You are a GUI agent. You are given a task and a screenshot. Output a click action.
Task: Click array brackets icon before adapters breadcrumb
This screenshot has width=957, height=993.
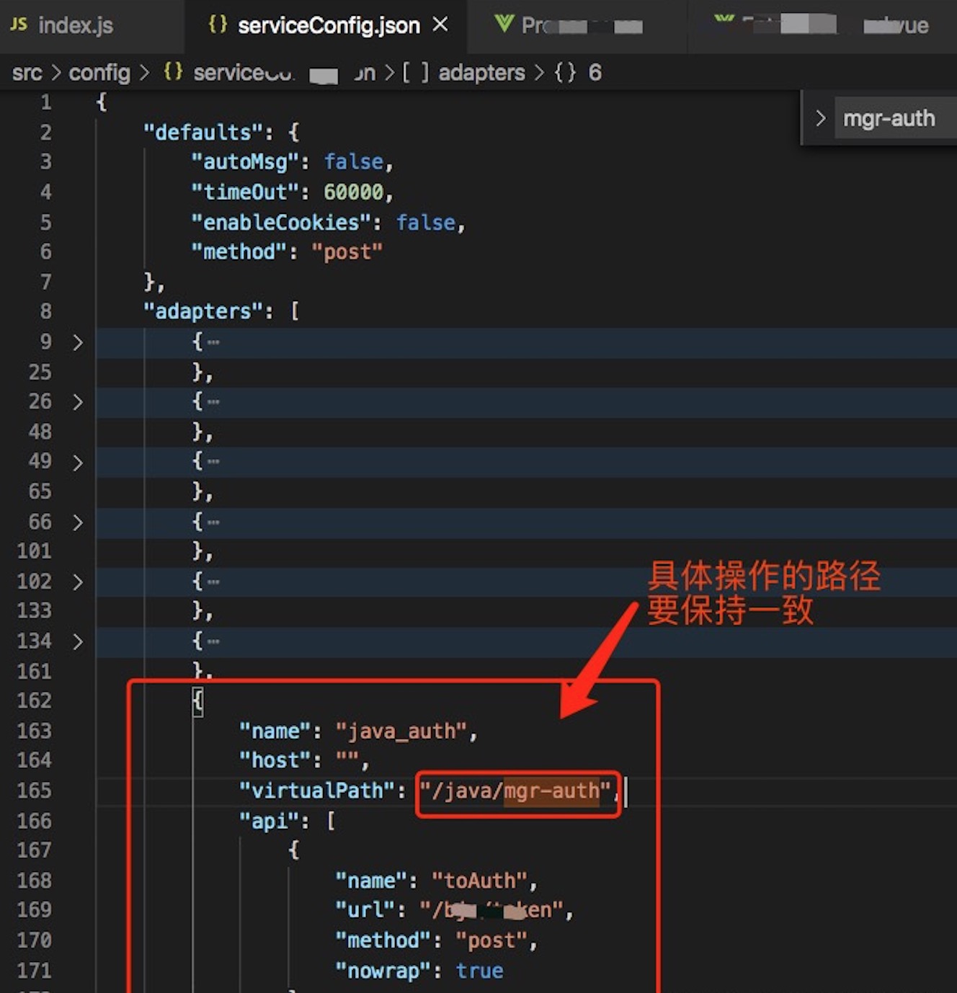[415, 72]
